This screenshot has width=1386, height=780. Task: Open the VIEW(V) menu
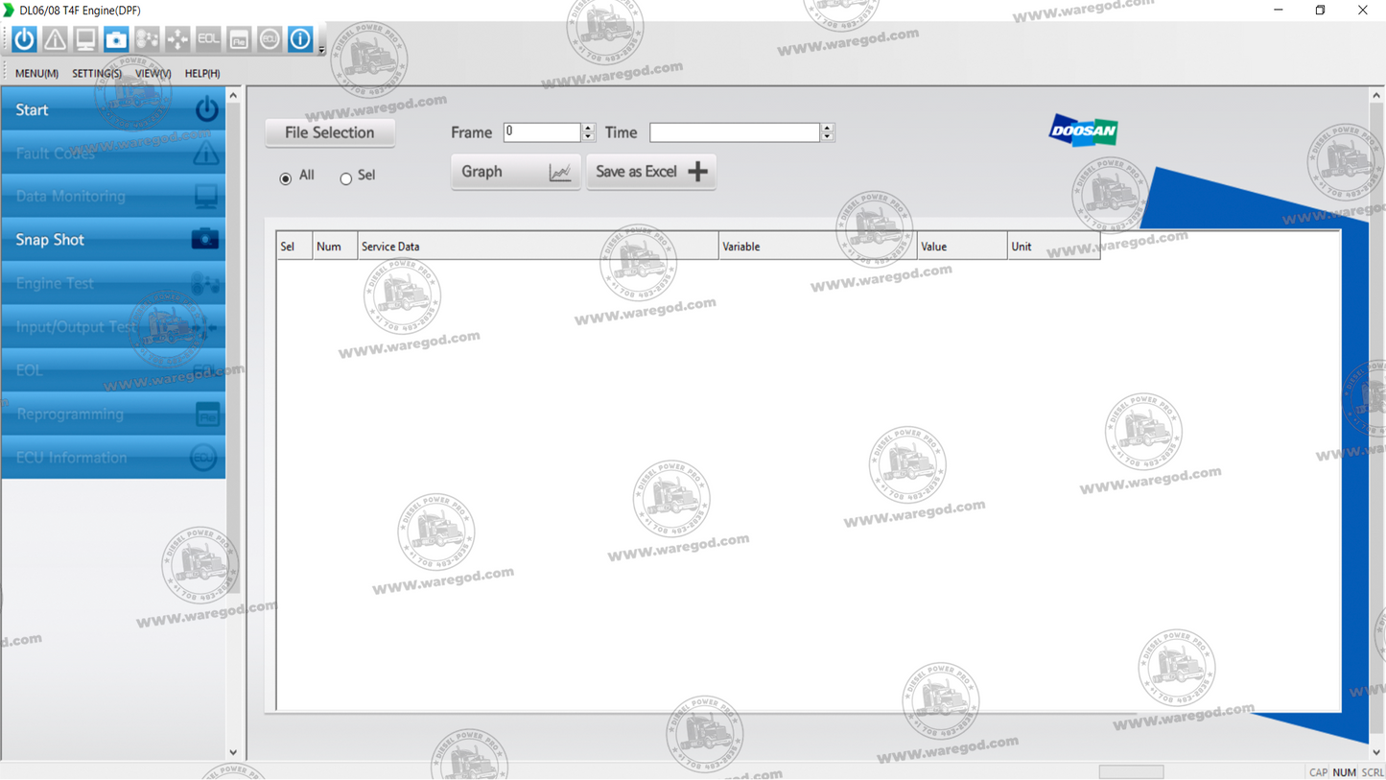coord(153,73)
